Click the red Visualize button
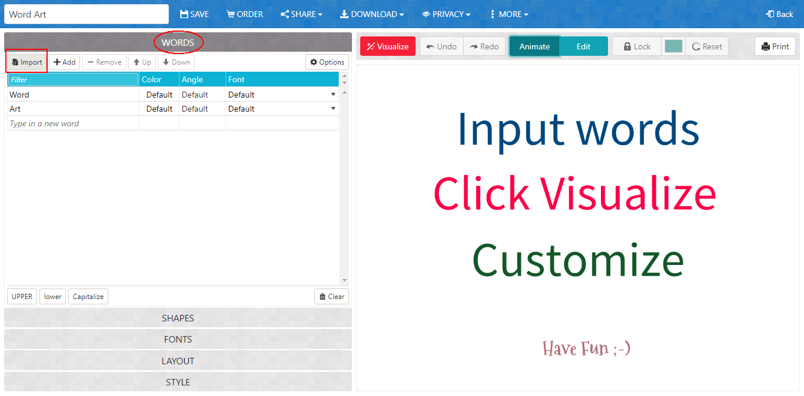Image resolution: width=804 pixels, height=396 pixels. [388, 46]
